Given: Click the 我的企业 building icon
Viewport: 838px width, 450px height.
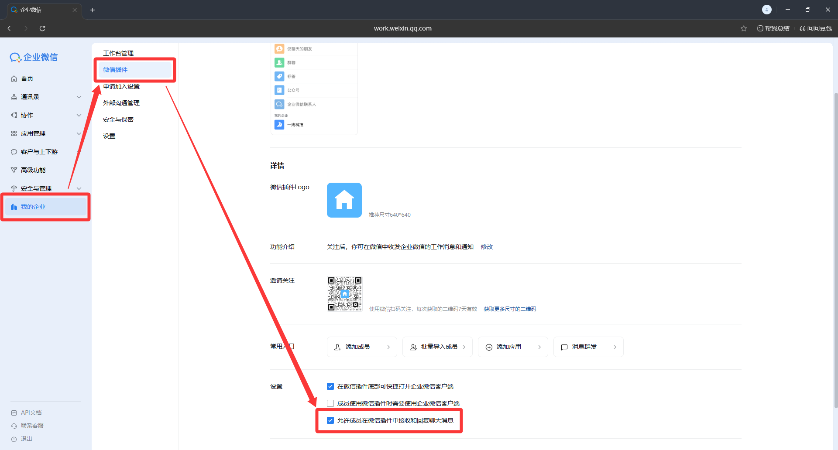Looking at the screenshot, I should [x=14, y=207].
